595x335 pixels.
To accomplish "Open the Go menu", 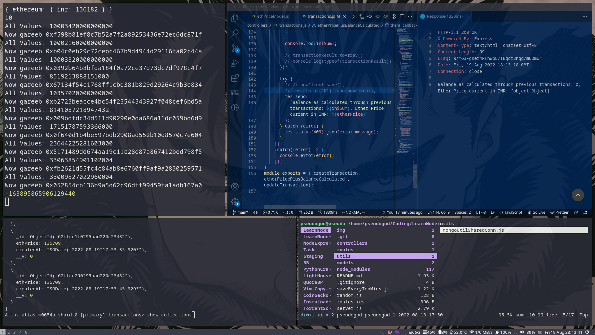I will [285, 7].
